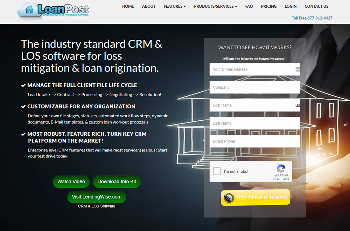This screenshot has height=231, width=350.
Task: Click Test Drive It Today button
Action: pos(255,198)
